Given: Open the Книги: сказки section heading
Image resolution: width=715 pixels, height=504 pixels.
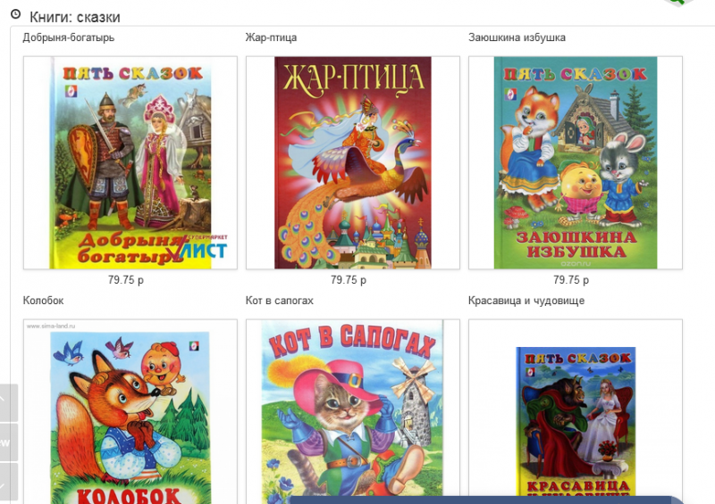Looking at the screenshot, I should pyautogui.click(x=75, y=17).
